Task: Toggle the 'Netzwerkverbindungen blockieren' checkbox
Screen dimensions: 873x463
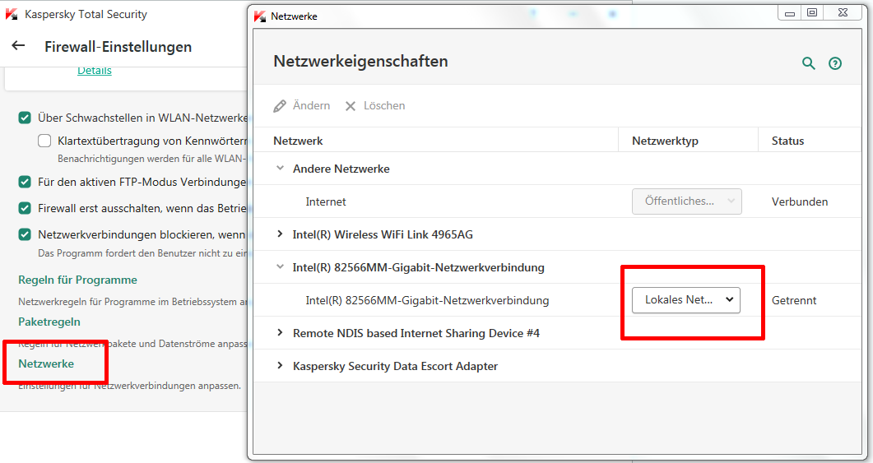Action: pyautogui.click(x=25, y=234)
